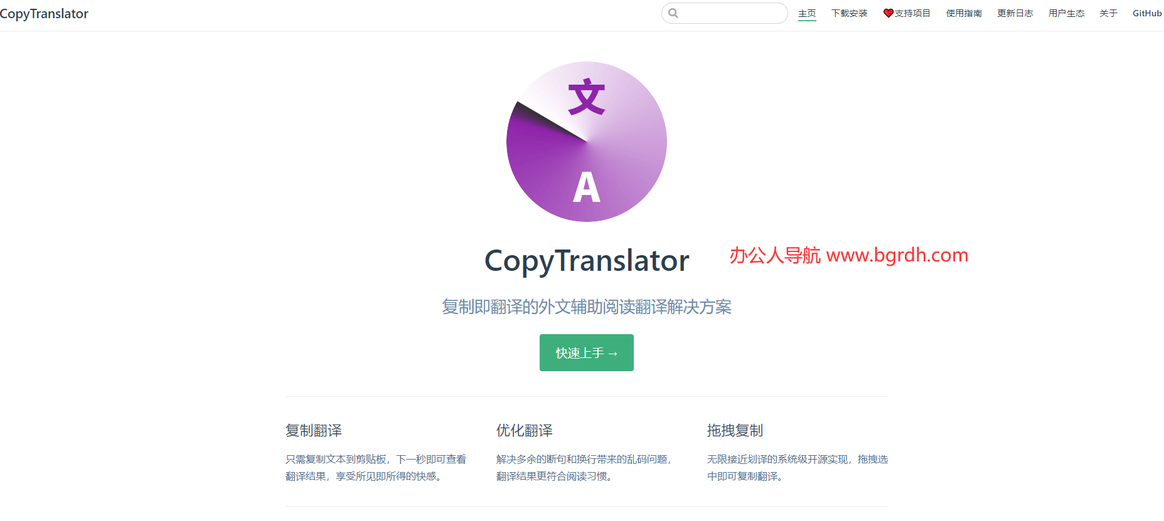1164x521 pixels.
Task: Open the 用户生态 nav item
Action: click(1066, 13)
